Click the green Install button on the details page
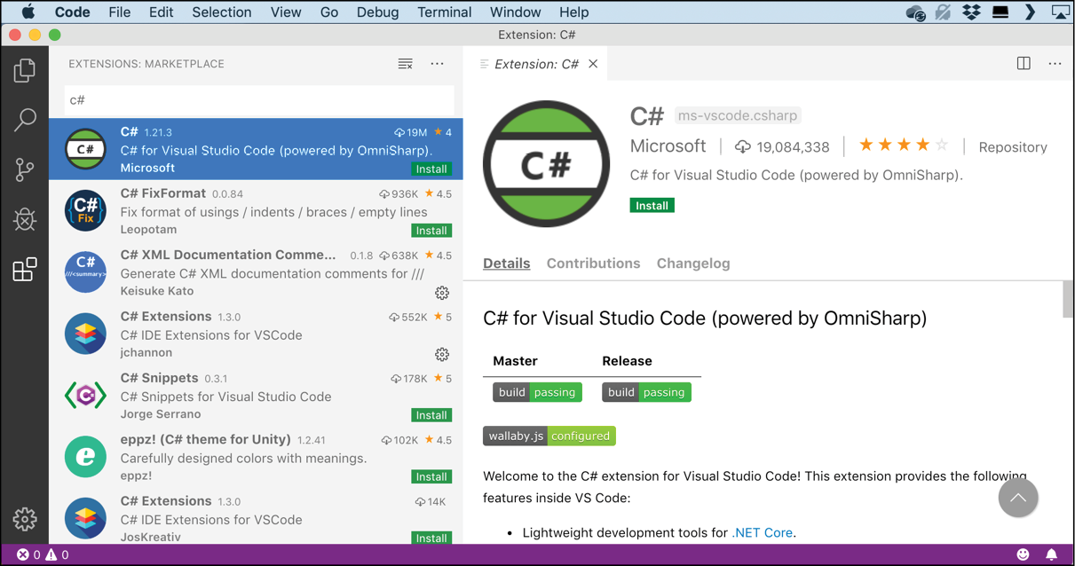The height and width of the screenshot is (566, 1075). point(652,206)
